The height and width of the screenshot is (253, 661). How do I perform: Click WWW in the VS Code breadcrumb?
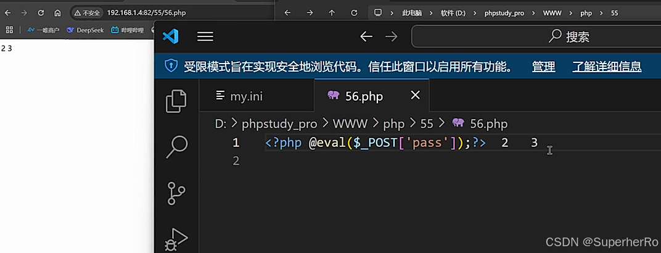[350, 123]
